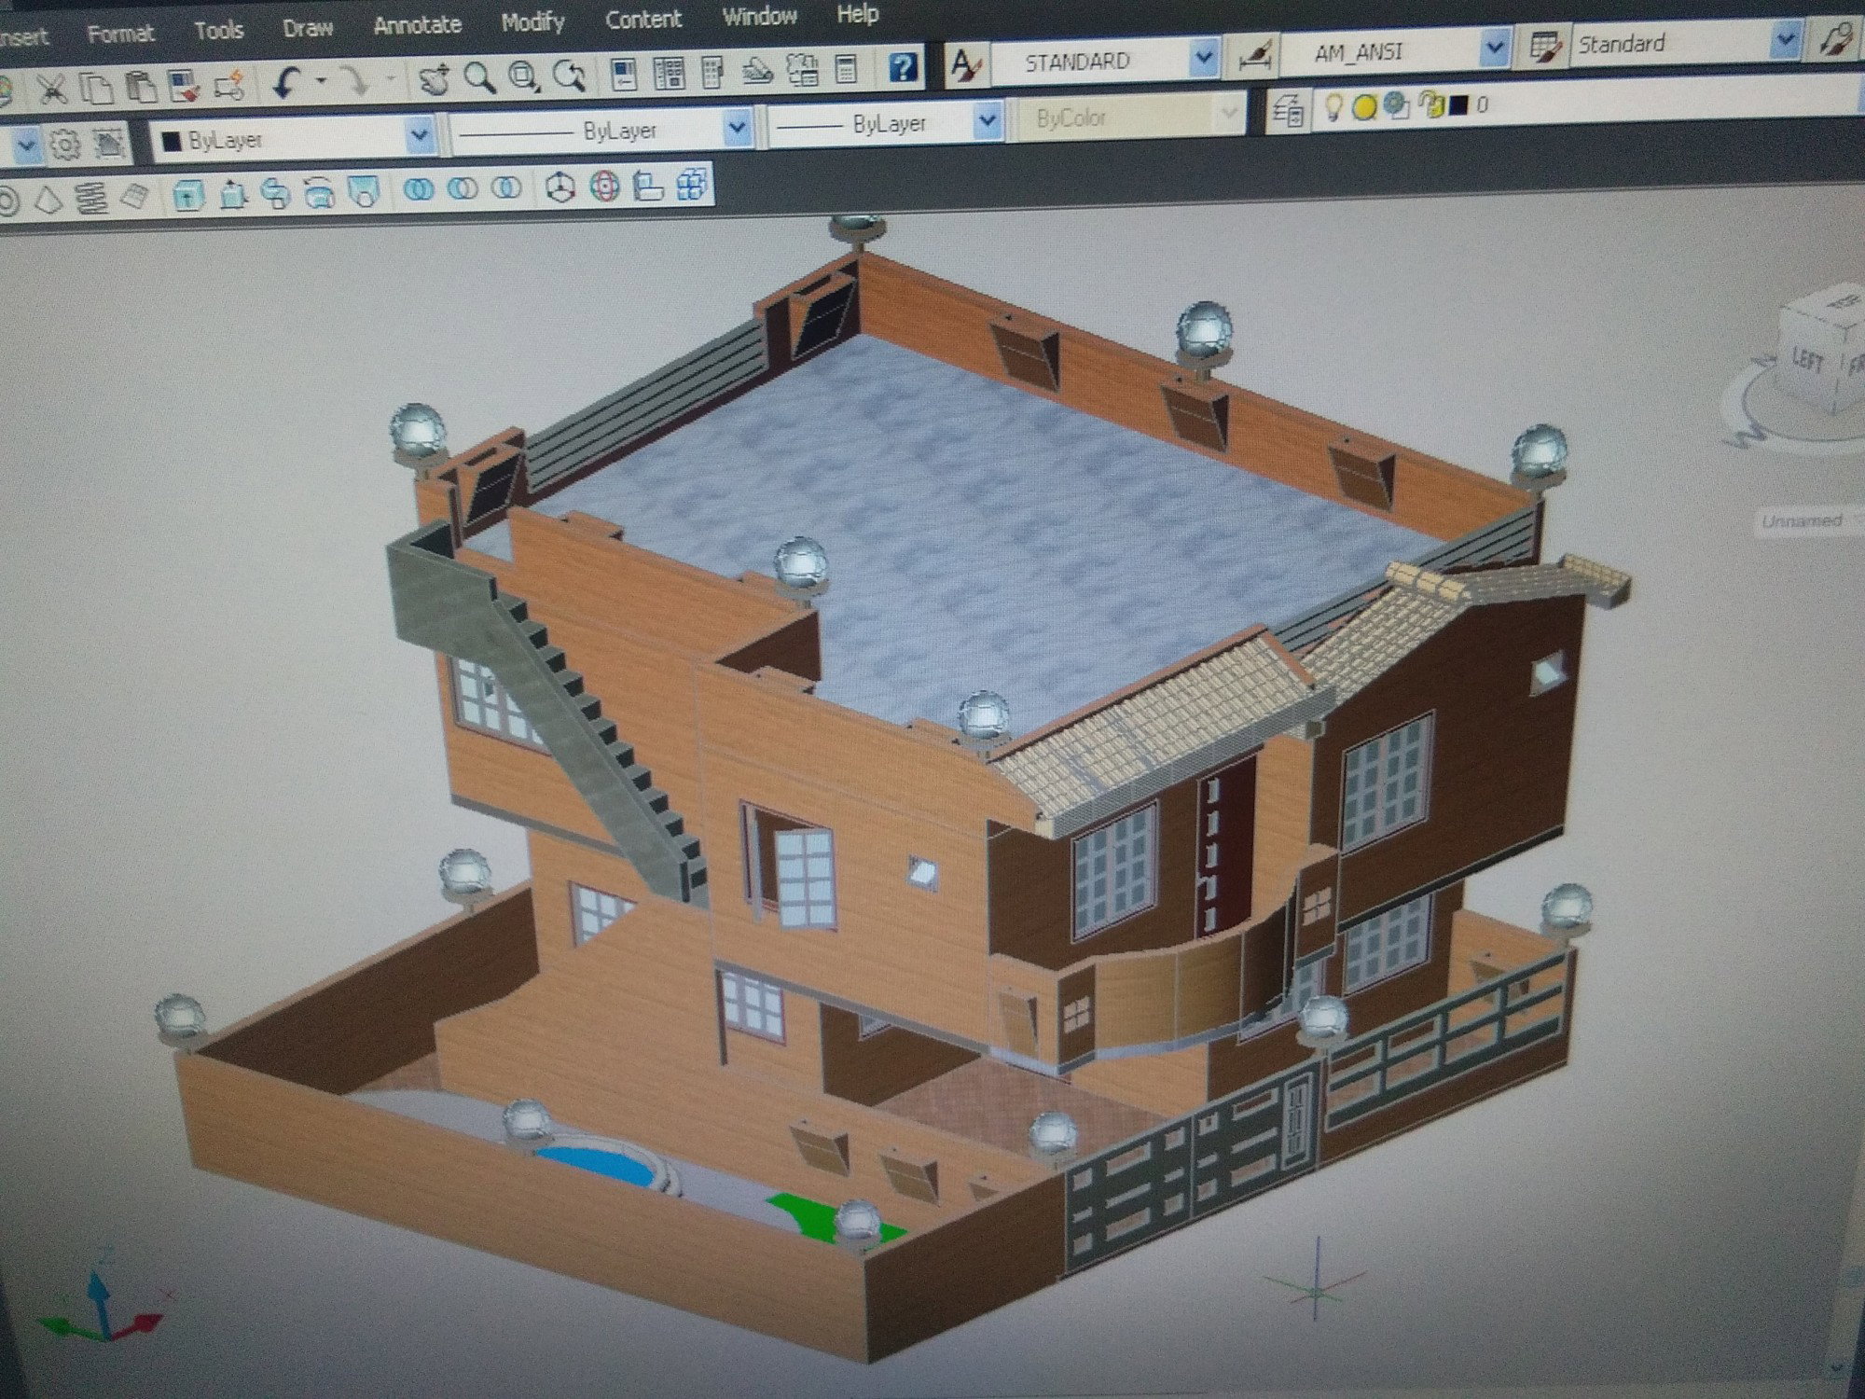Expand the workspace selector dropdown arrow
This screenshot has height=1399, width=1865.
25,146
